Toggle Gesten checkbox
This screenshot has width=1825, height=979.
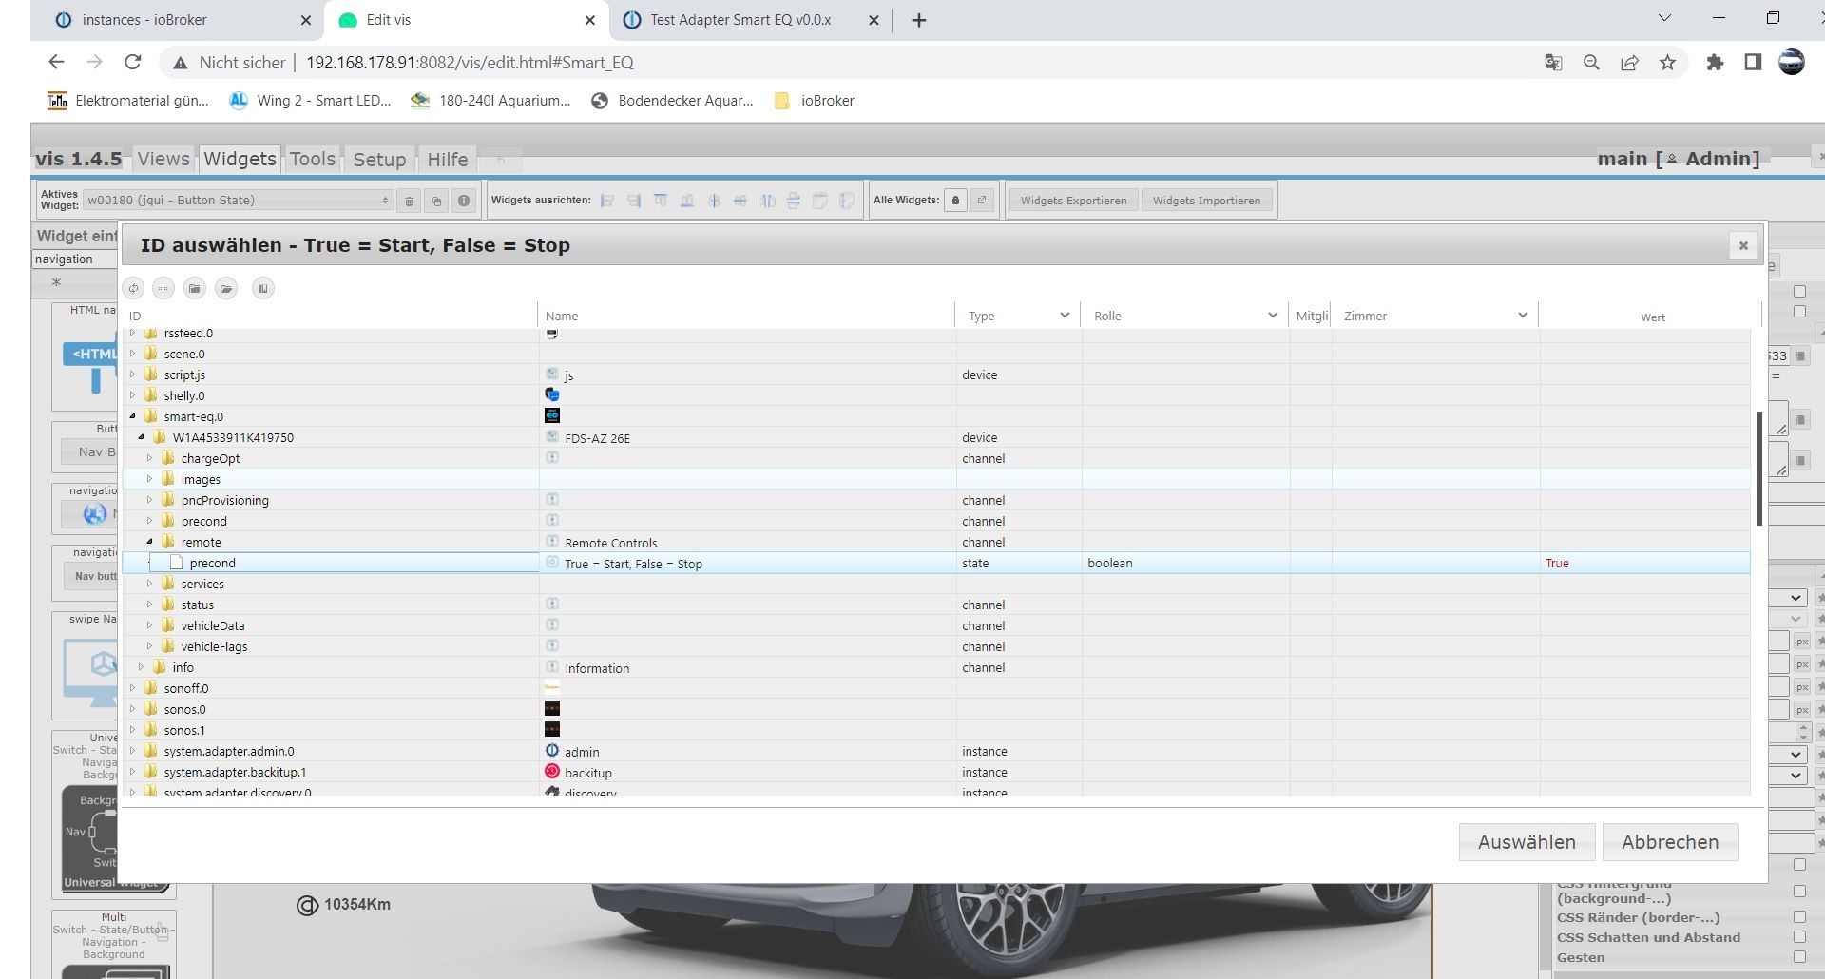pyautogui.click(x=1799, y=957)
